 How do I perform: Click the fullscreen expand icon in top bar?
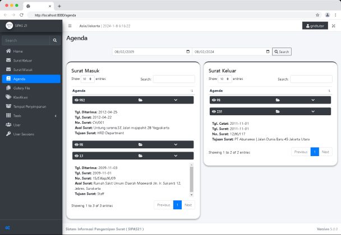(x=333, y=26)
